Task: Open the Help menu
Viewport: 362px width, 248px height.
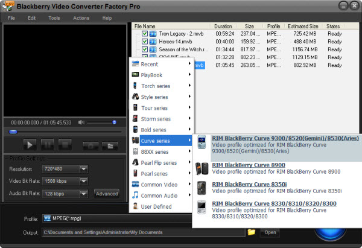Action: point(107,18)
